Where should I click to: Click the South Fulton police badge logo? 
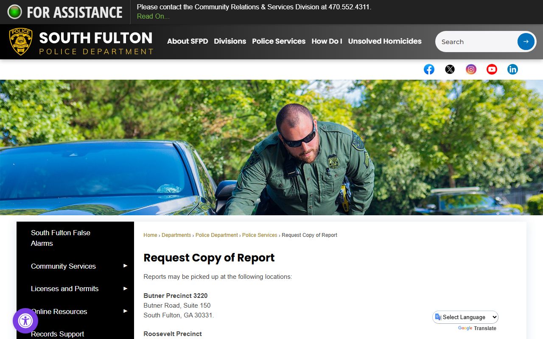[x=21, y=42]
